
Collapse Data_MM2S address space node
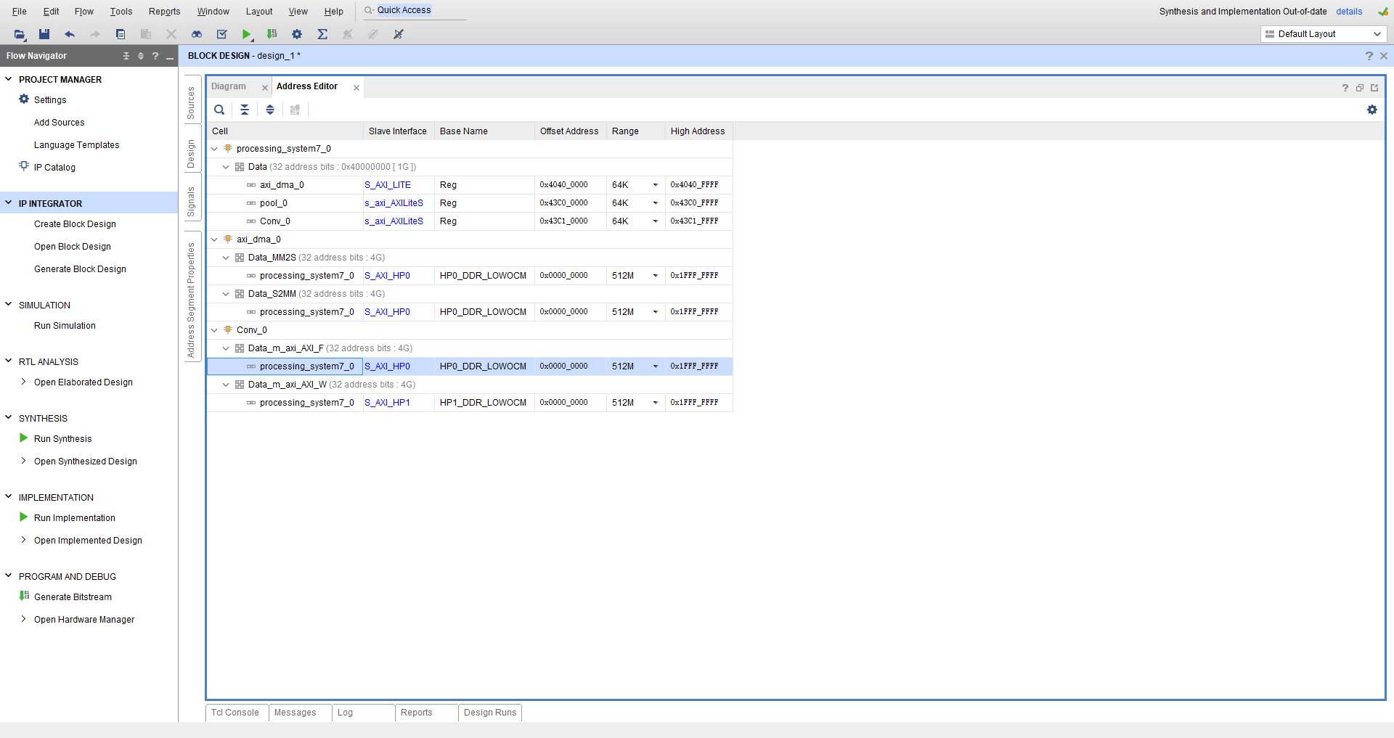coord(226,258)
